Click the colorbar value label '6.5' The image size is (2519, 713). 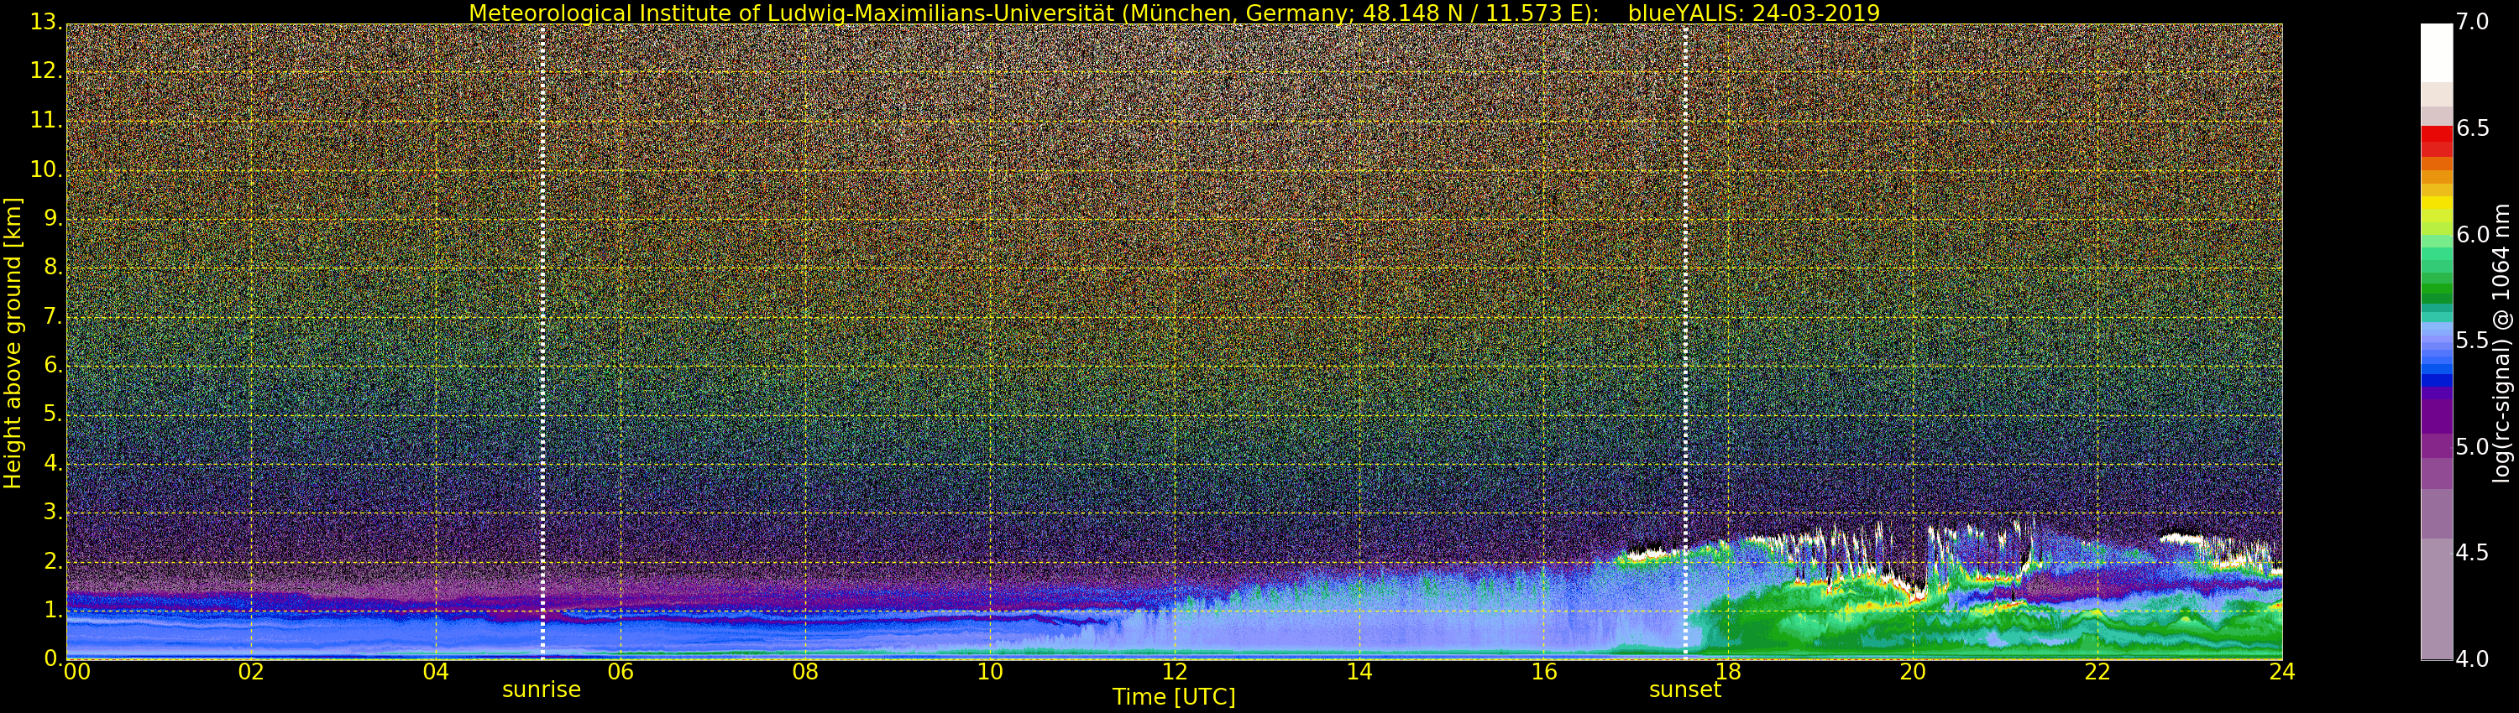pos(2472,129)
